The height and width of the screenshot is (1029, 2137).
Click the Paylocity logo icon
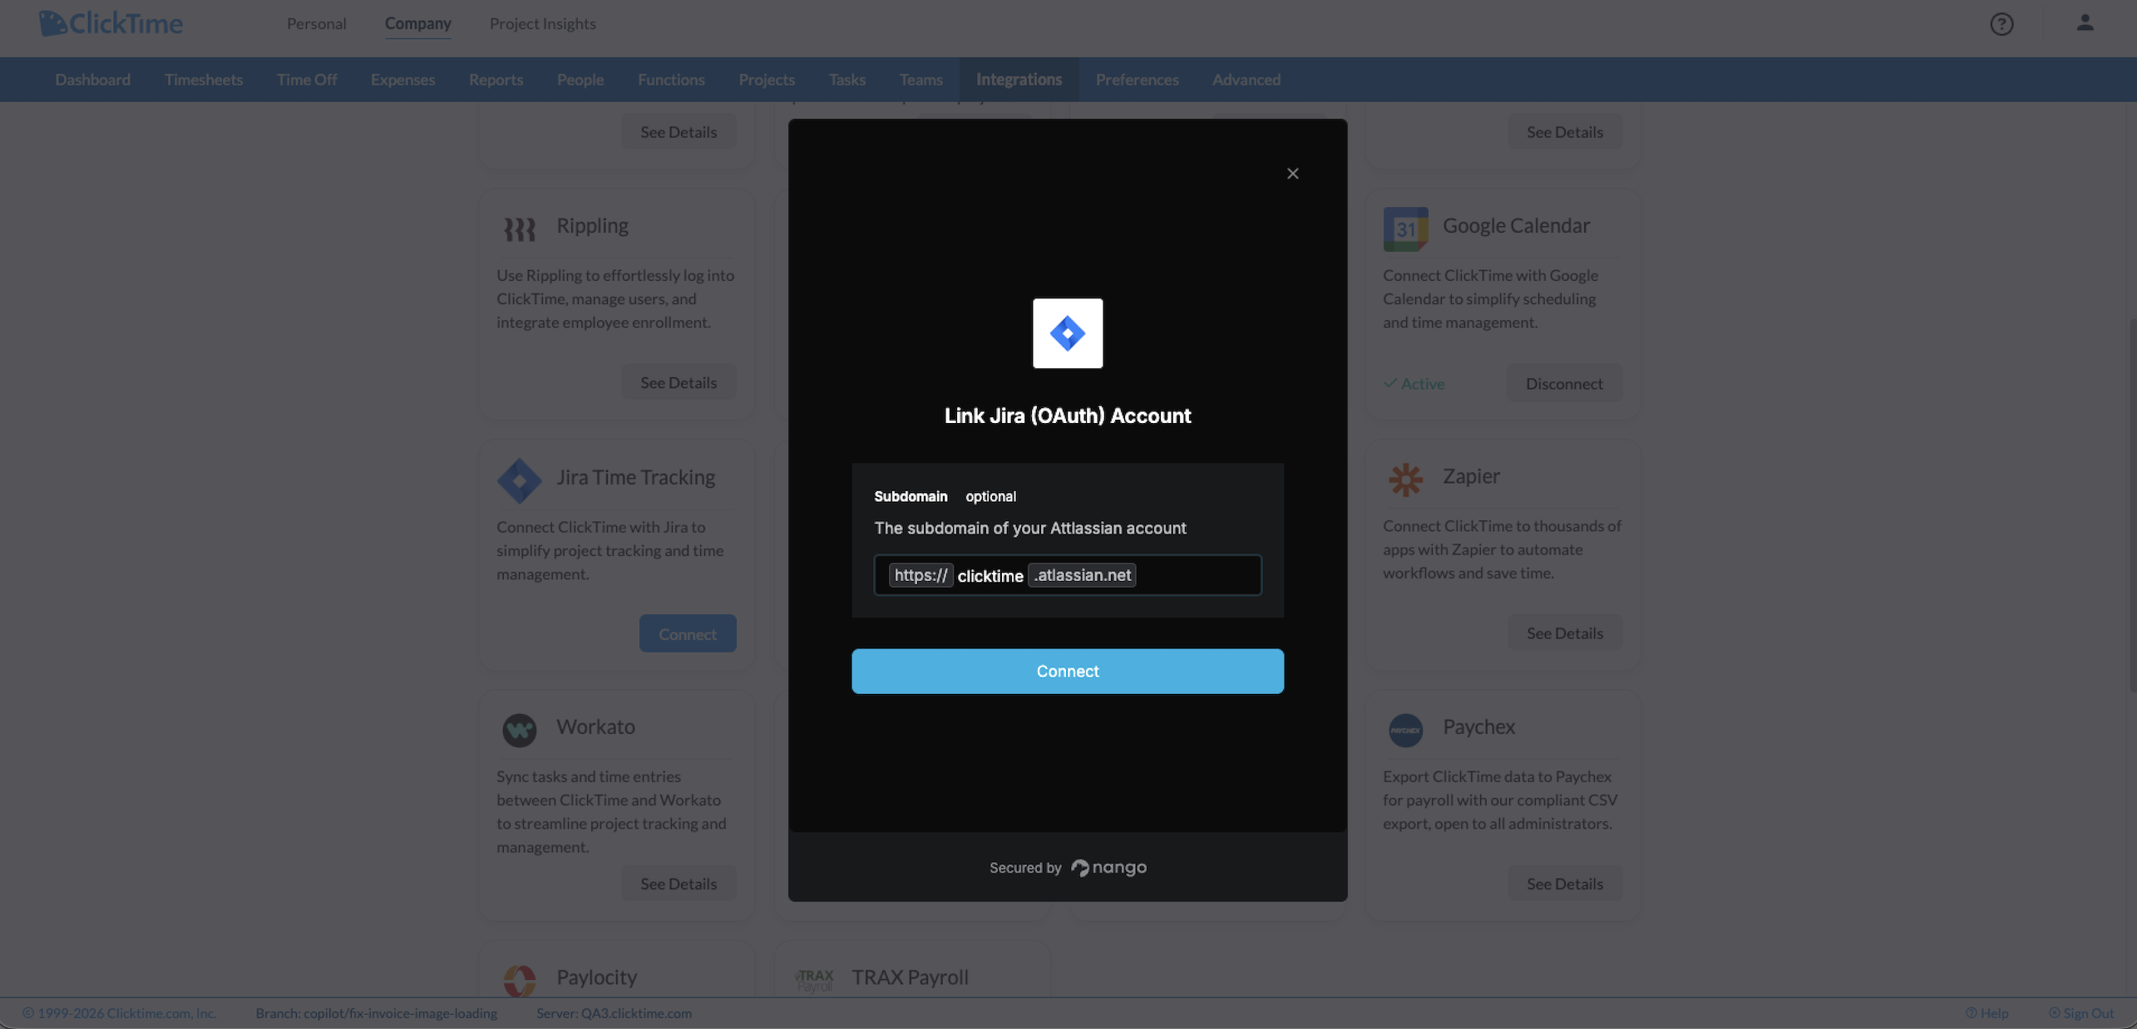520,980
